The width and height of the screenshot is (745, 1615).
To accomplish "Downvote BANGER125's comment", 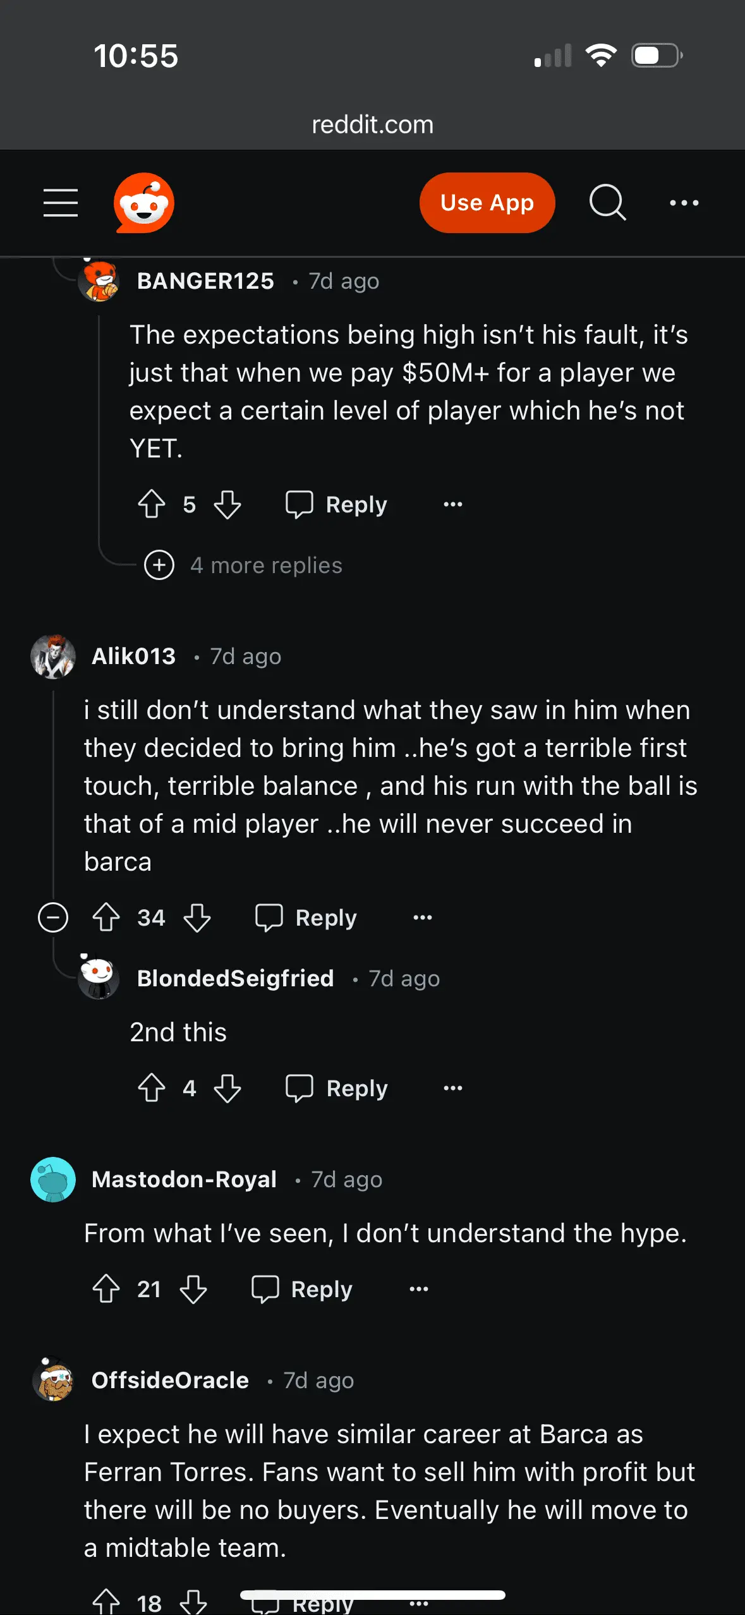I will click(x=227, y=504).
